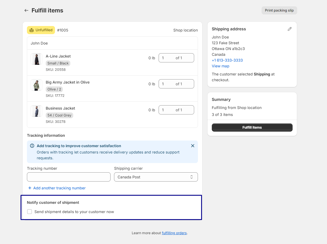Click the SKU: 17772 text

[x=55, y=96]
